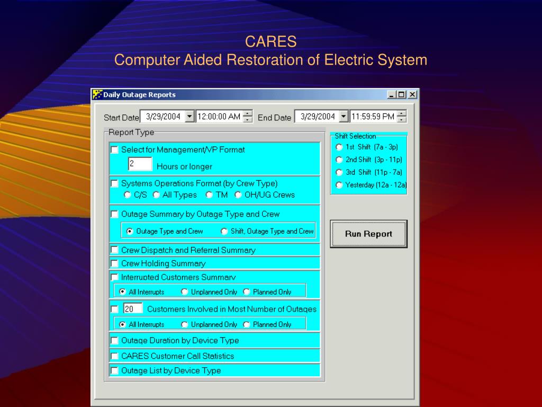Screen dimensions: 542x407
Task: Choose Shift, Outage Type and Crew radio
Action: 224,231
